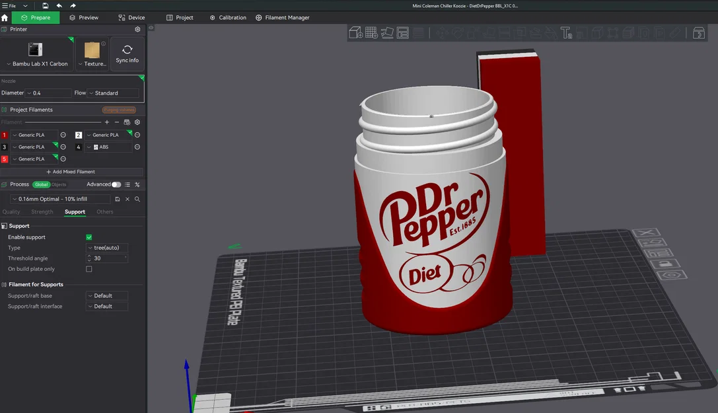This screenshot has height=413, width=718.
Task: Undo the last action with the arrow
Action: (59, 5)
